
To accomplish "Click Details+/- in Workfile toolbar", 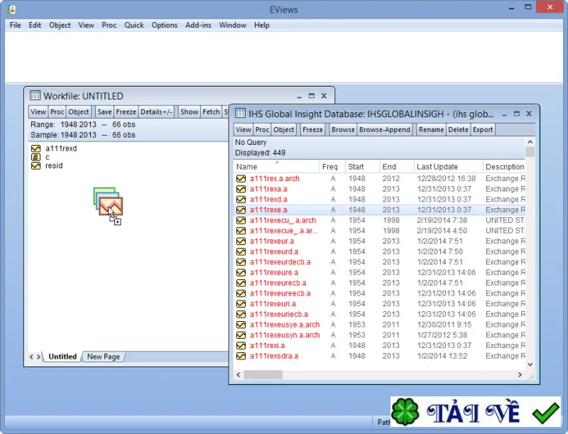I will (x=156, y=112).
